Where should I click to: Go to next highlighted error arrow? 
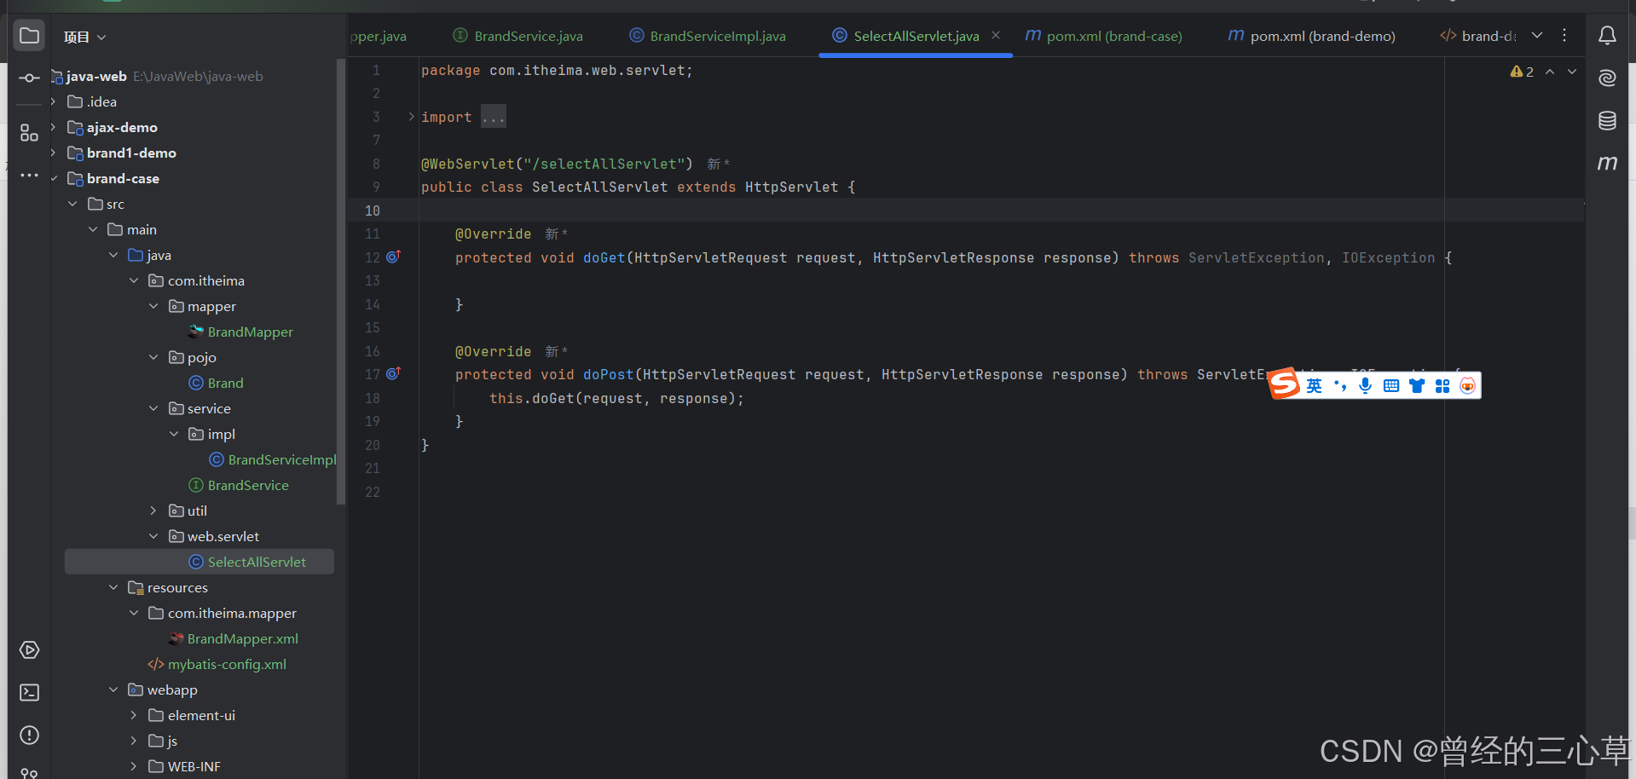click(x=1572, y=72)
